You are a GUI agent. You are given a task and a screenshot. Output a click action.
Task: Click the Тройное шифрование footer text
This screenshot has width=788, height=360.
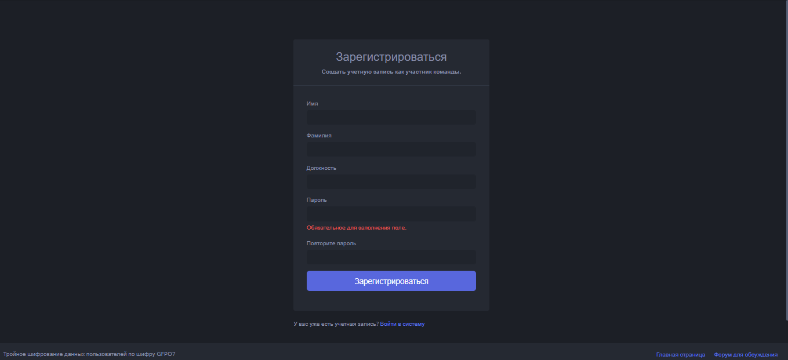point(89,354)
